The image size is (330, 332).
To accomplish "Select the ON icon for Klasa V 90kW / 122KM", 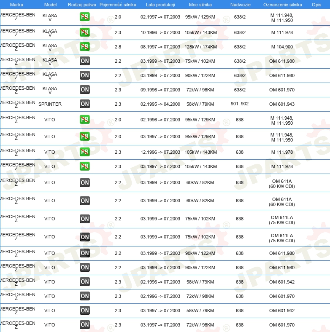I will [85, 75].
